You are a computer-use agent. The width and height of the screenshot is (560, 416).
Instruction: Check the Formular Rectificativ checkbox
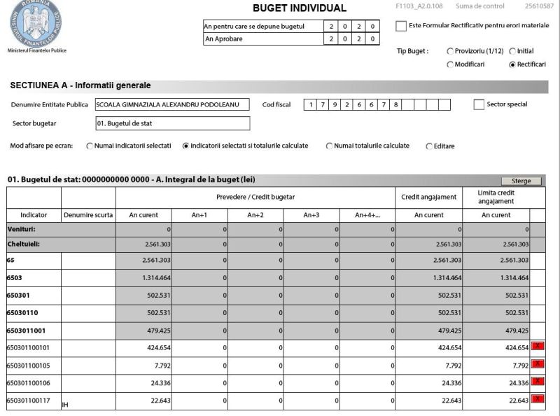[401, 27]
